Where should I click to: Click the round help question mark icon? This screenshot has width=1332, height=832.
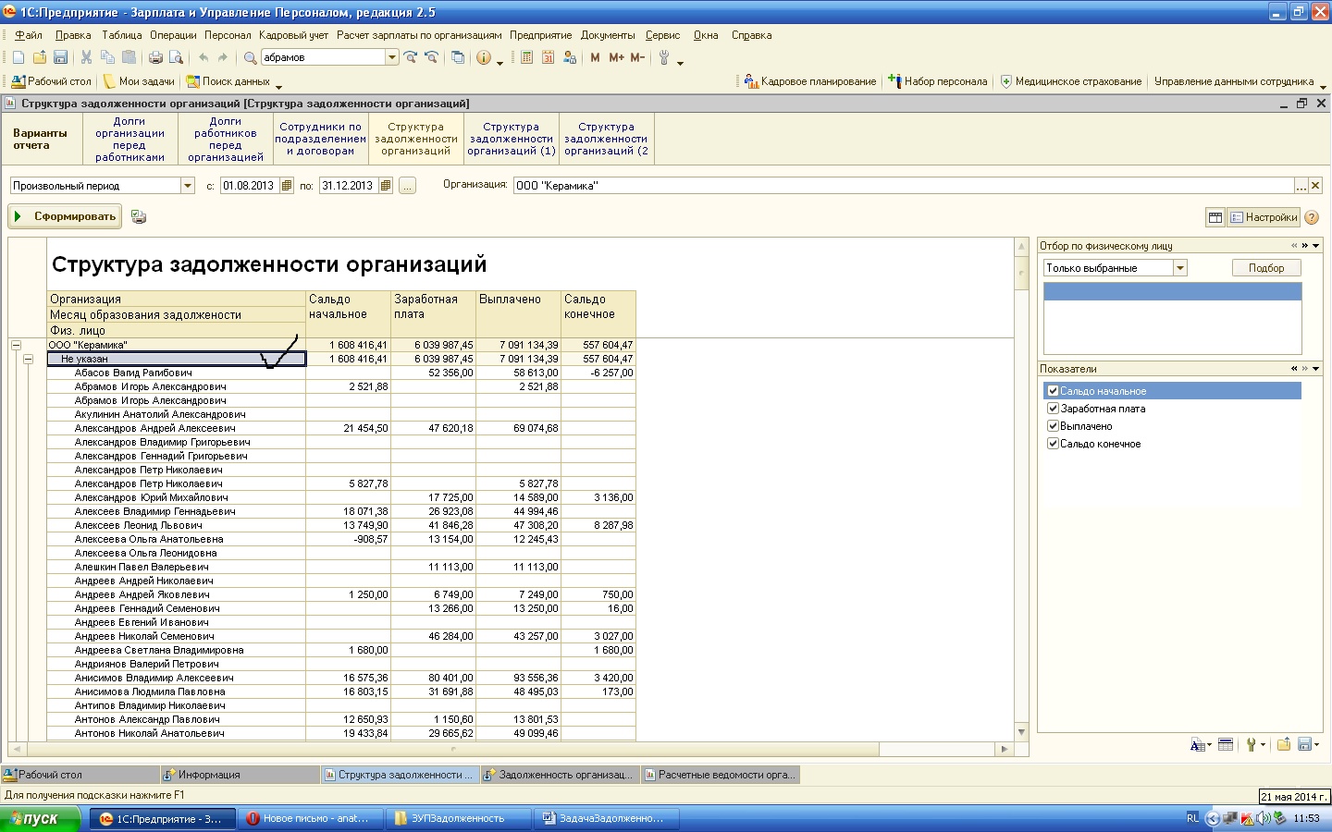(x=1312, y=217)
